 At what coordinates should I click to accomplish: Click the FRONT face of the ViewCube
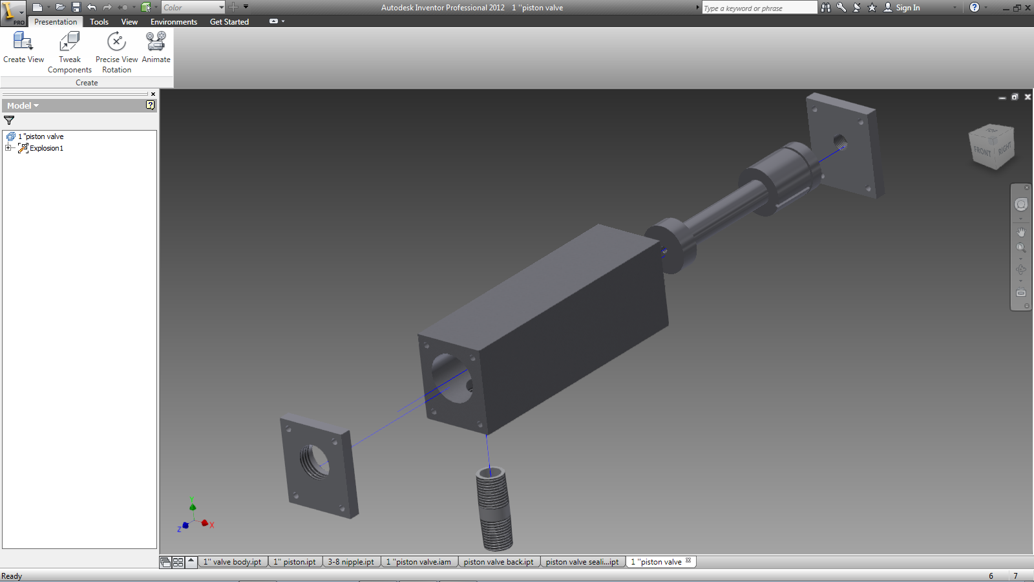coord(982,151)
